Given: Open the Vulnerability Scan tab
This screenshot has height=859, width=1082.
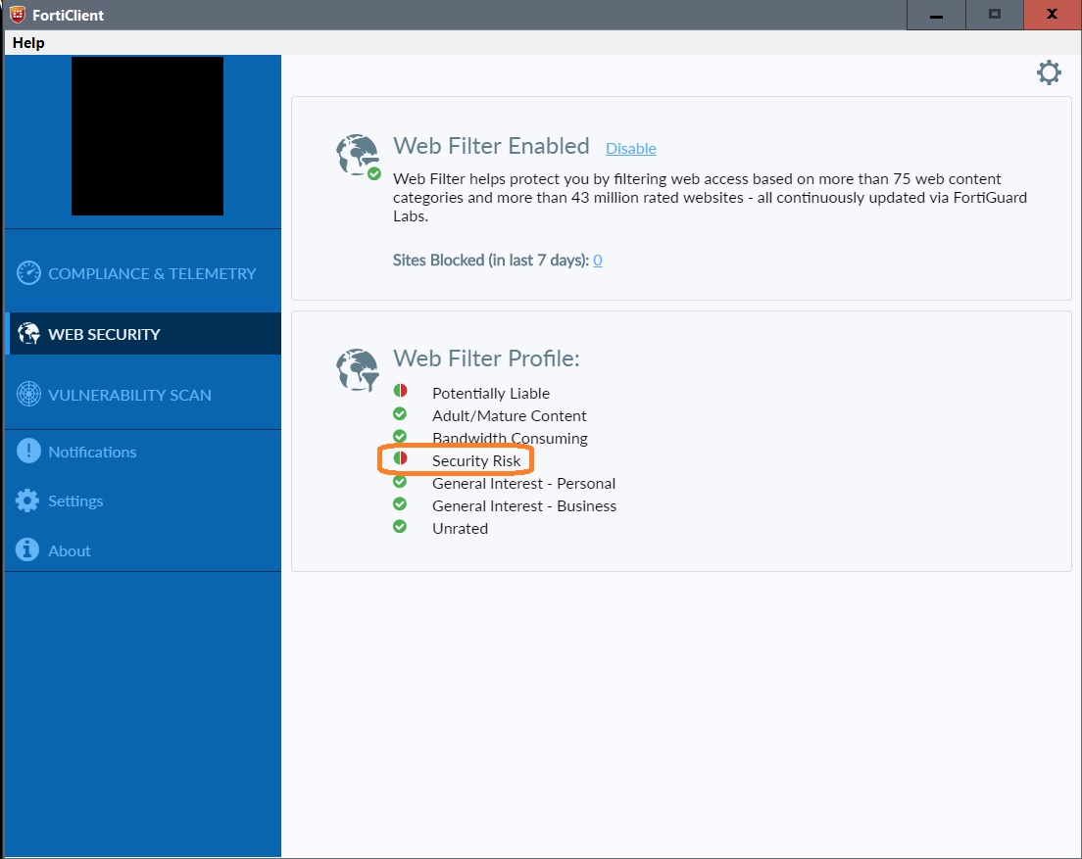Looking at the screenshot, I should click(143, 395).
